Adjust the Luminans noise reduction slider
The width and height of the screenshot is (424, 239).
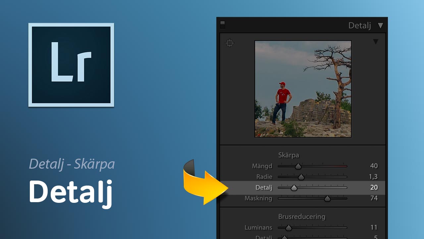click(x=289, y=228)
